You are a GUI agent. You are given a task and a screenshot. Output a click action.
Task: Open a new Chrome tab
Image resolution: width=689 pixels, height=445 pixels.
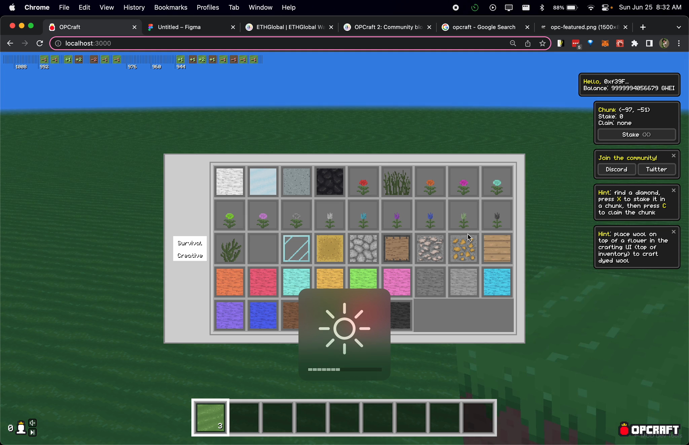click(643, 27)
